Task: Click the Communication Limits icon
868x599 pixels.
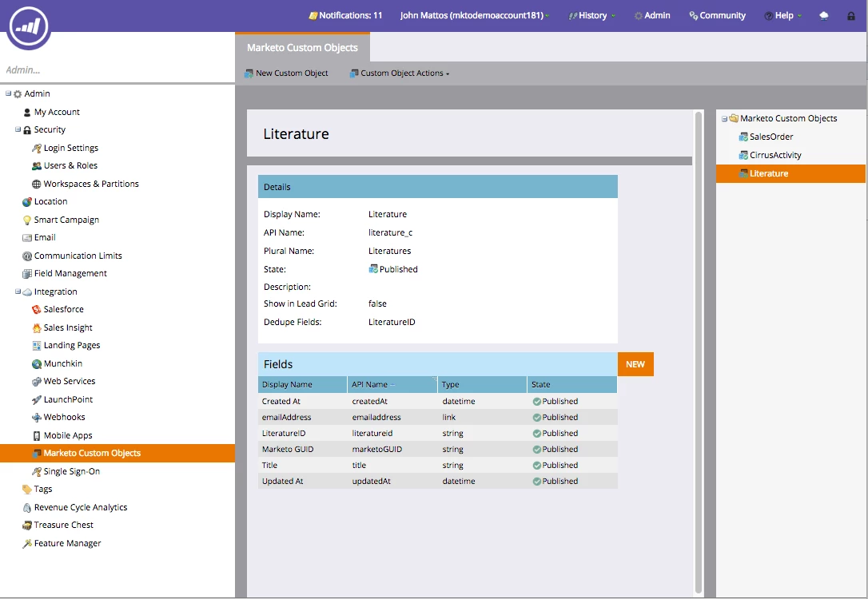Action: click(26, 256)
